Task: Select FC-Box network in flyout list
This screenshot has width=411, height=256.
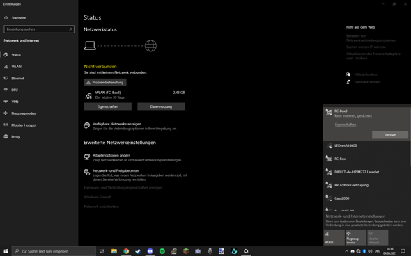Action: (366, 159)
